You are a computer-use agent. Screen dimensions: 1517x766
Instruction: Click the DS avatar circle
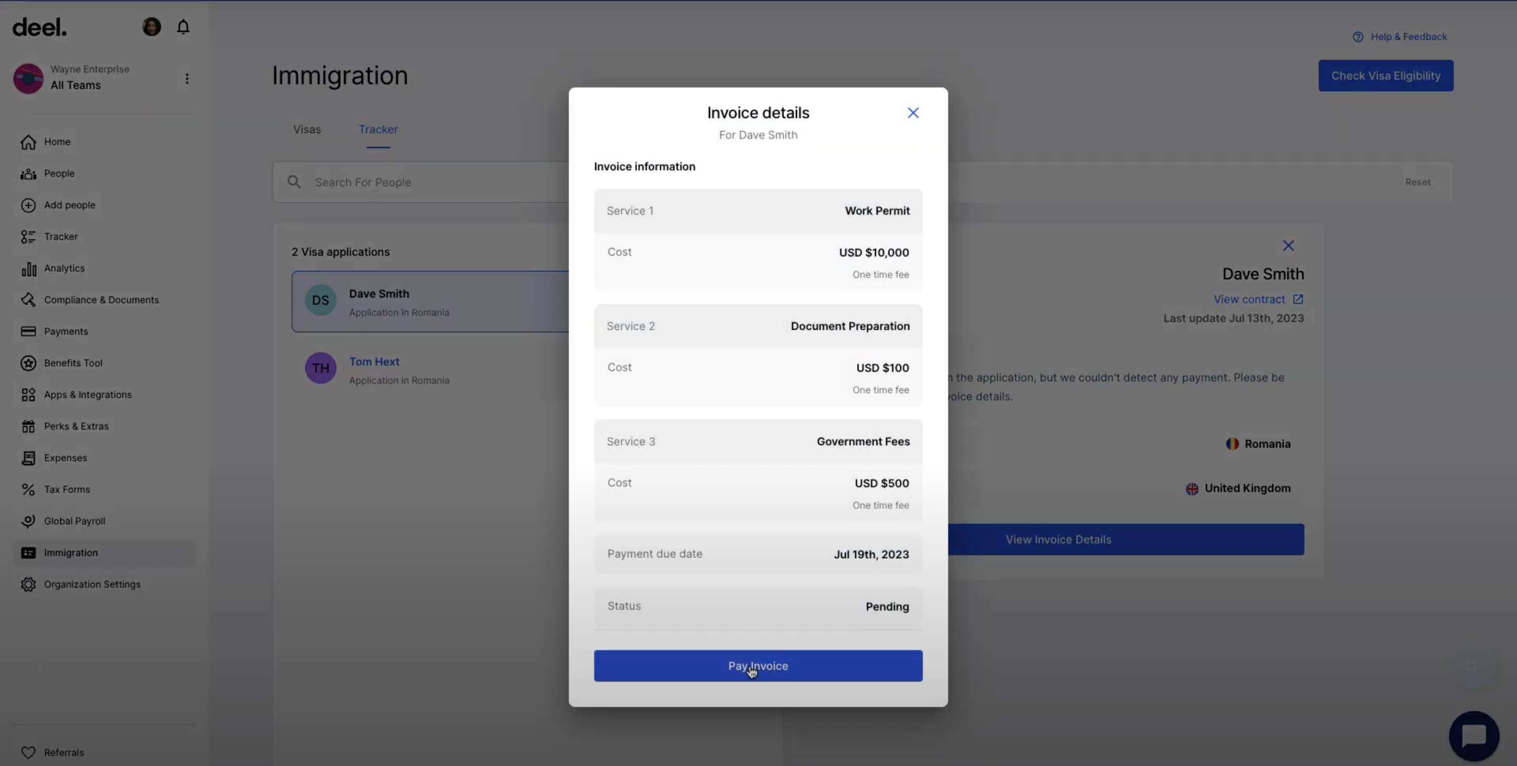coord(320,300)
